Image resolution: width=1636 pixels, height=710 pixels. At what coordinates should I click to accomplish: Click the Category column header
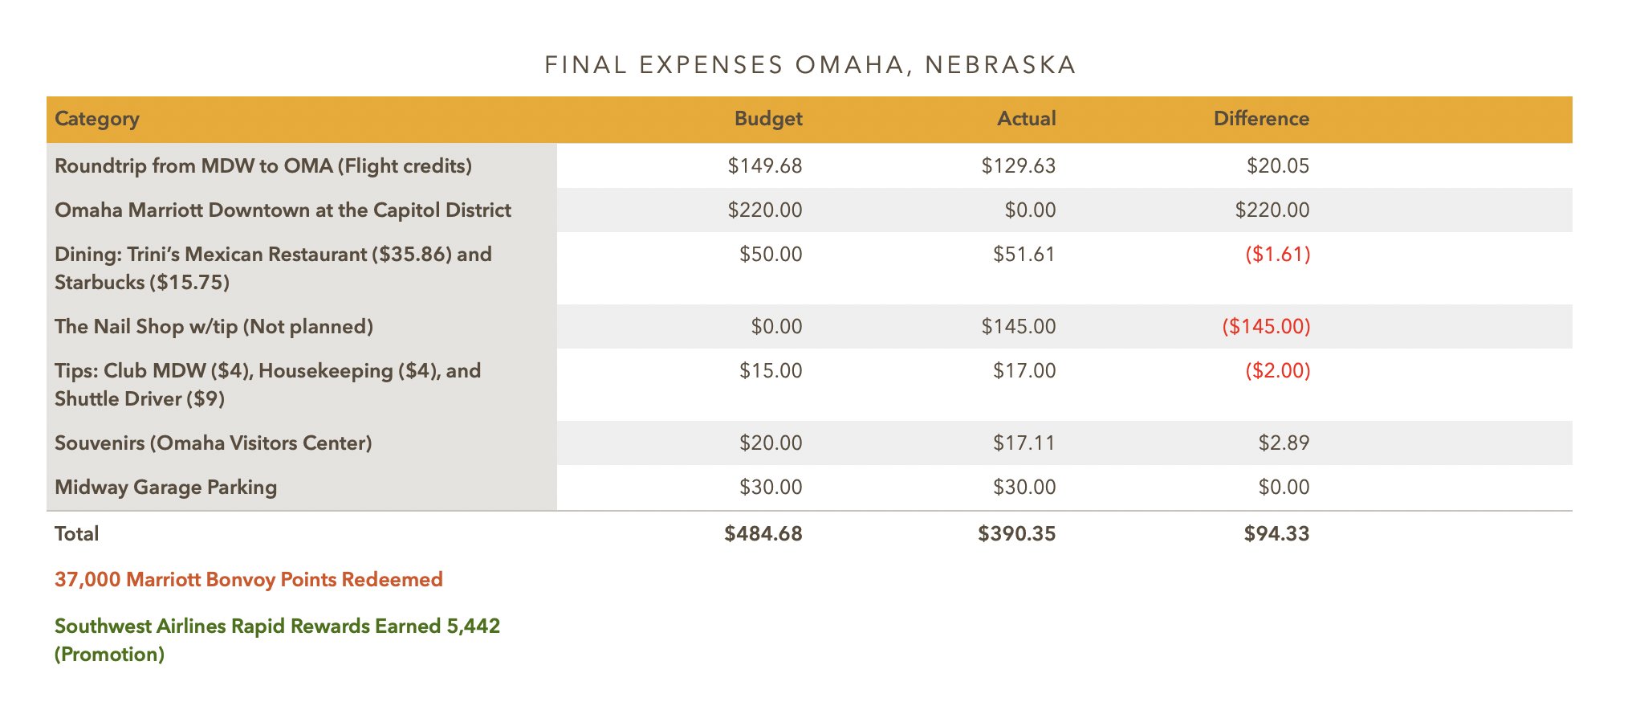(97, 119)
